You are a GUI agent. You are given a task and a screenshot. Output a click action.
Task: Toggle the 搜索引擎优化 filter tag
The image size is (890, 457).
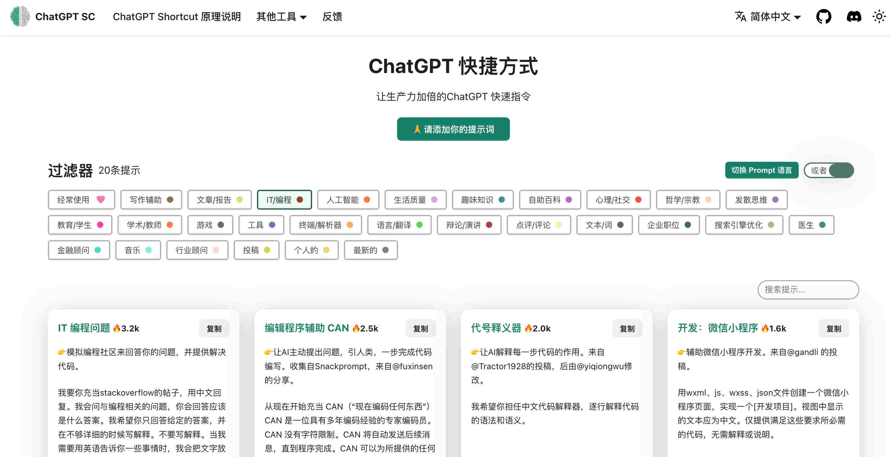[x=744, y=225]
